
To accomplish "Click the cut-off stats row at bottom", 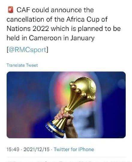I will (x=66, y=161).
